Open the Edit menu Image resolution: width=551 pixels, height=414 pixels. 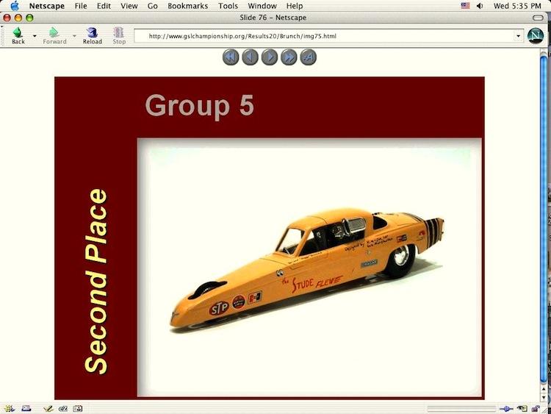104,6
